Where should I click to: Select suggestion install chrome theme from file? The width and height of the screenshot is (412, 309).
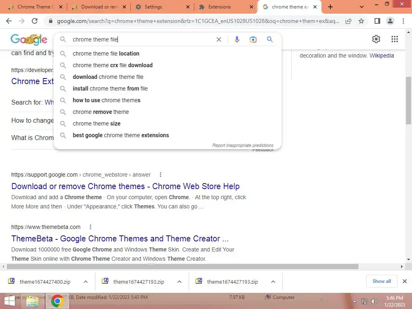tap(167, 89)
